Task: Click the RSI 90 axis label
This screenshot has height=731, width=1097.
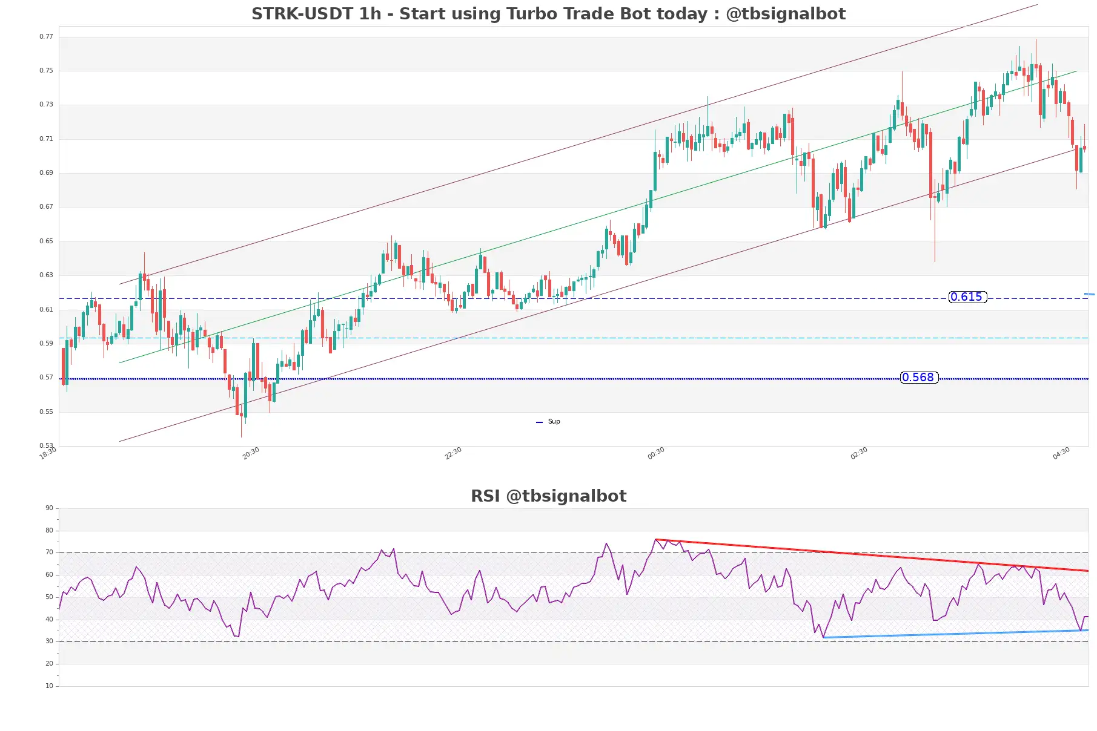Action: point(49,508)
